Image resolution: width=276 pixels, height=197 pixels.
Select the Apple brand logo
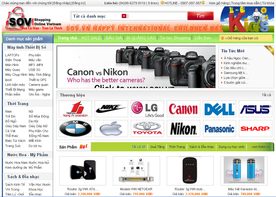click(111, 128)
